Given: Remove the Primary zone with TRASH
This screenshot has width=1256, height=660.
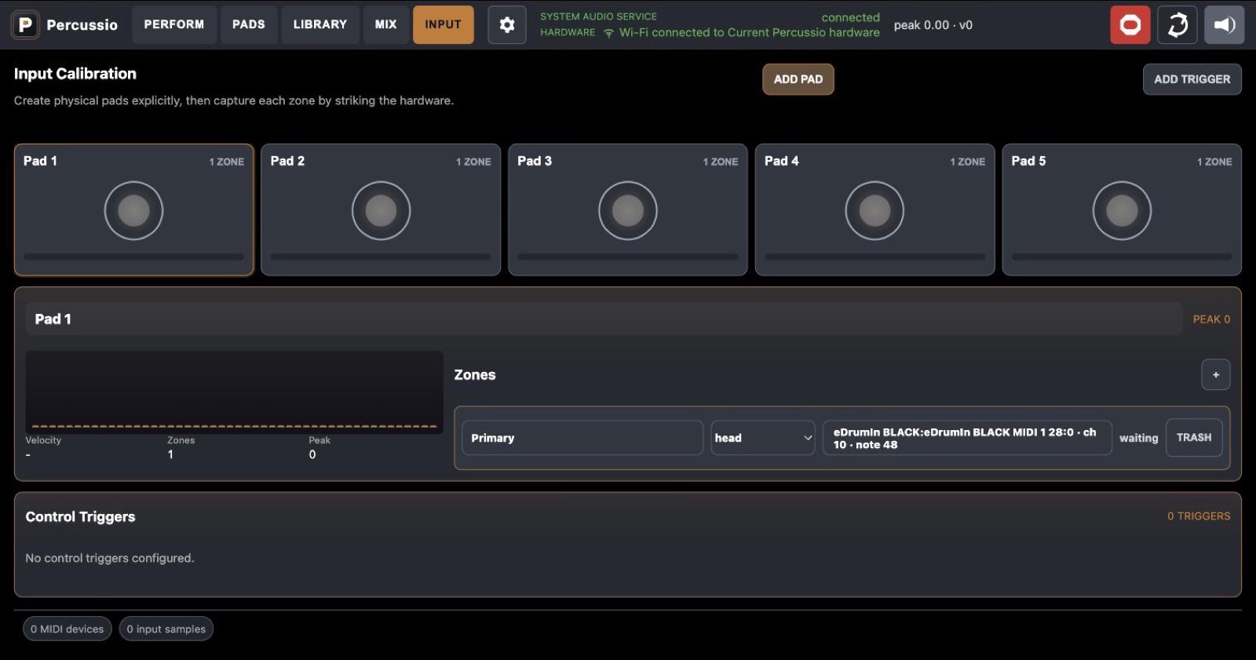Looking at the screenshot, I should 1194,438.
